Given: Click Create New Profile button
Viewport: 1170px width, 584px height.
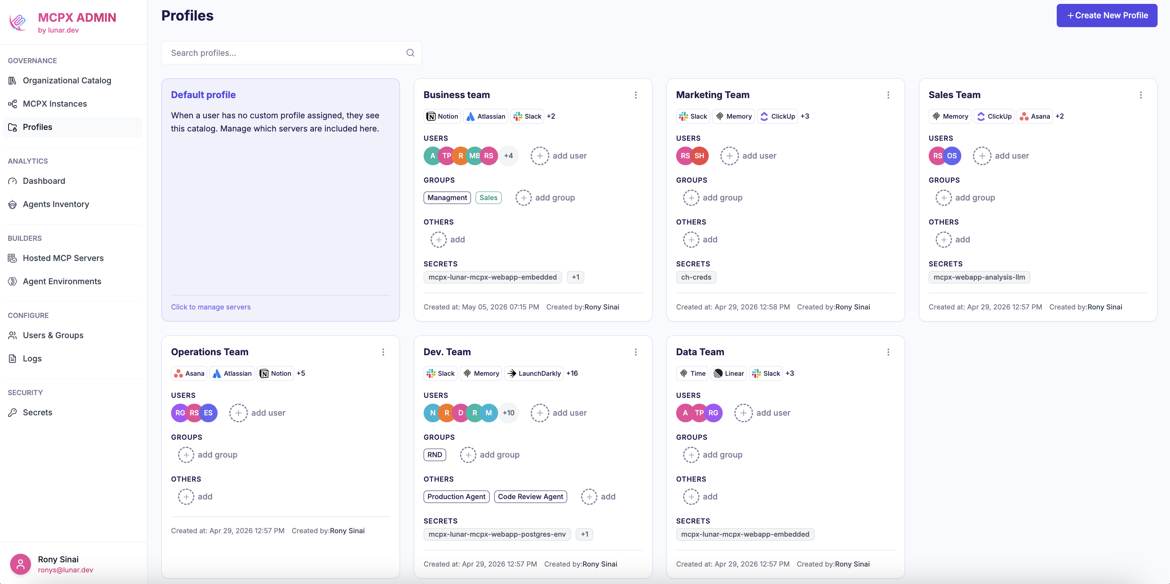Looking at the screenshot, I should [1106, 16].
